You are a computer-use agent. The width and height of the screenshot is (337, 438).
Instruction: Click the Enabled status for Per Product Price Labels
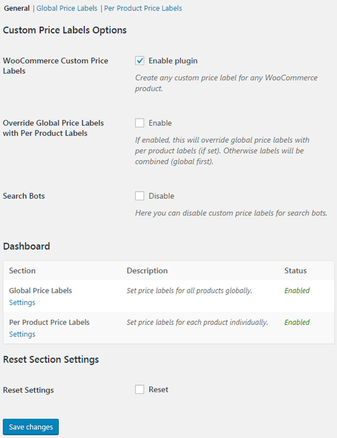[297, 322]
